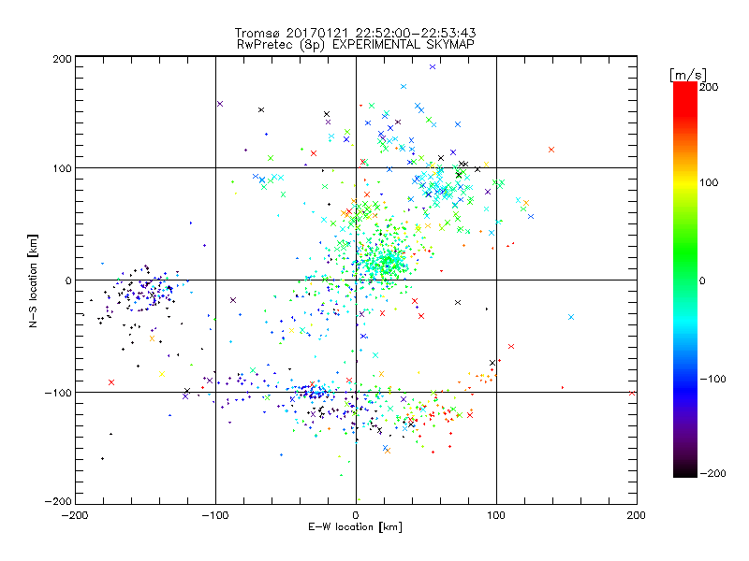
Task: Click the x-axis tick label '-200'
Action: (x=75, y=515)
